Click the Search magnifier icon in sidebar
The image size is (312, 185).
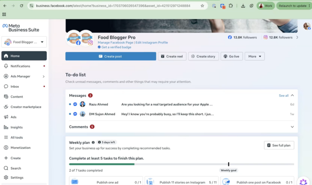pos(6,168)
